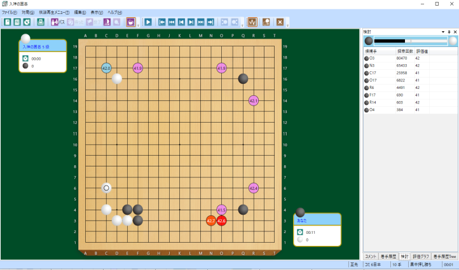The width and height of the screenshot is (459, 270).
Task: Toggle the highlighted analysis mode icon
Action: [131, 22]
